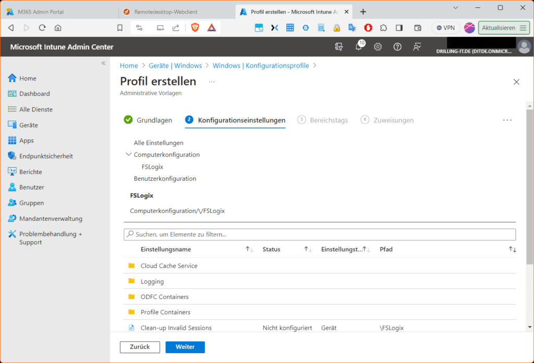Open the ODFC Containers folder
The width and height of the screenshot is (534, 363).
164,297
